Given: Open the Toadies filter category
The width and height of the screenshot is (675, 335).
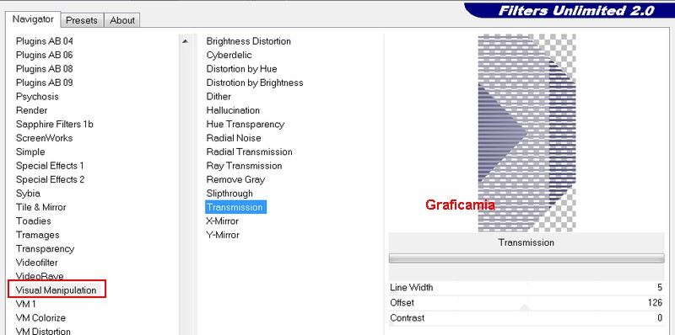Looking at the screenshot, I should tap(34, 221).
